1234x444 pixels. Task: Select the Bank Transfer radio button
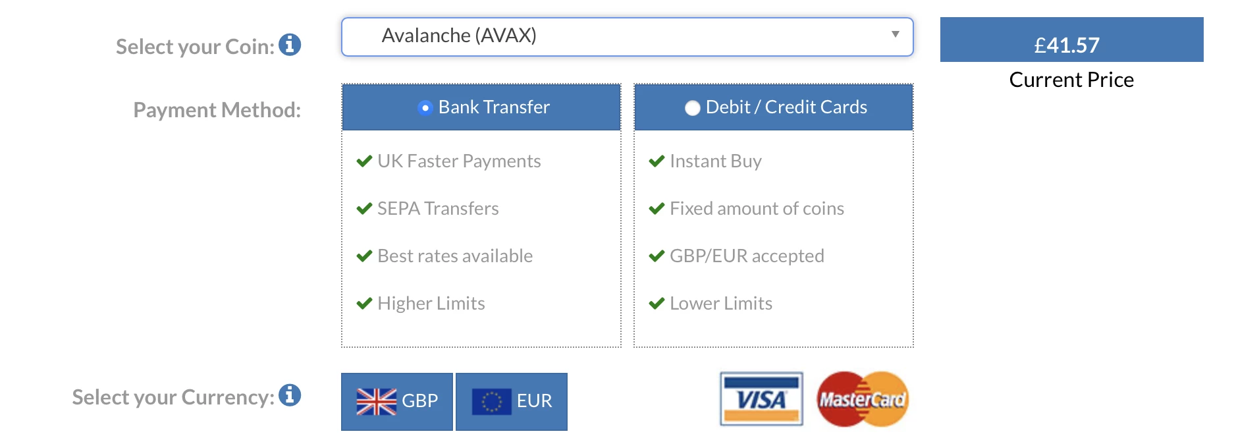425,107
